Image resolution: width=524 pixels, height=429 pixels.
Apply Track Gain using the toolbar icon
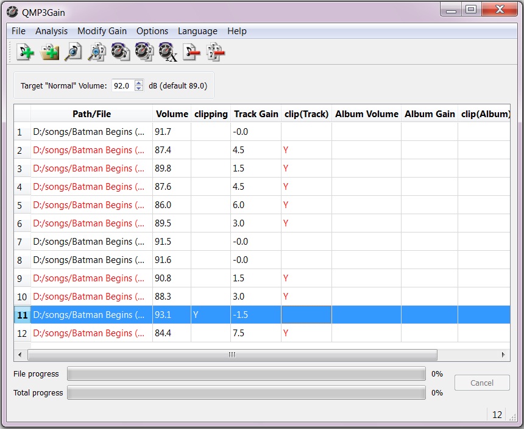click(120, 52)
